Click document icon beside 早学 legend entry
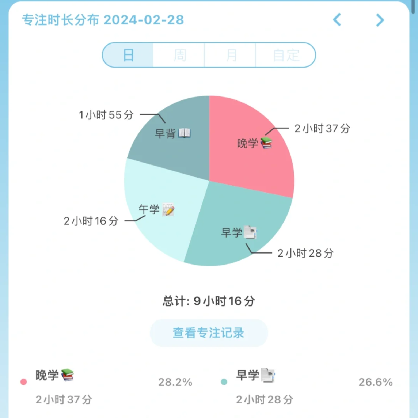This screenshot has height=418, width=418. click(268, 375)
